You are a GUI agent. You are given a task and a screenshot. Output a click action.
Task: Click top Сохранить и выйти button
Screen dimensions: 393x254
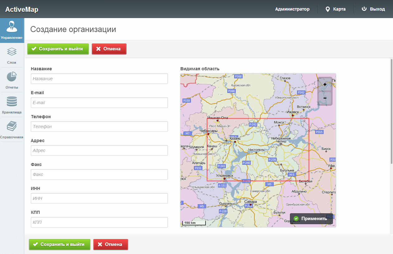(58, 49)
